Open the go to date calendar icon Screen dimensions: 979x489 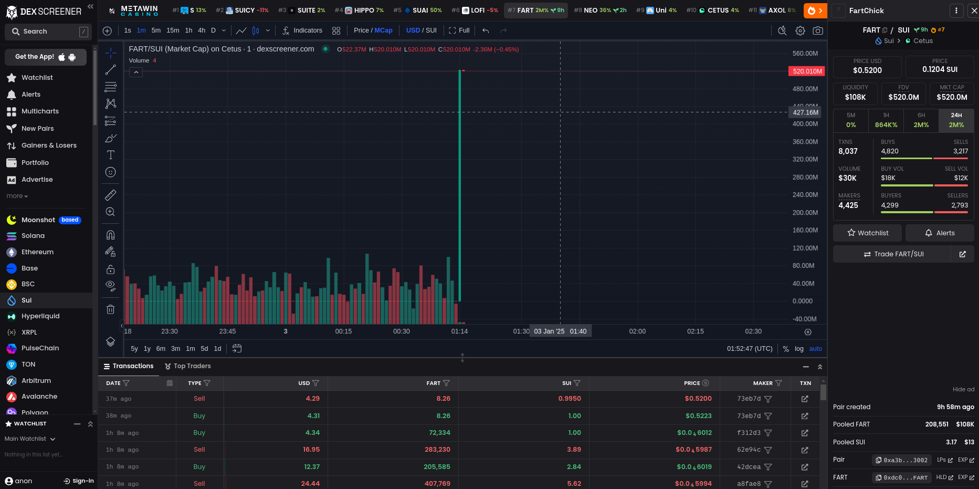(237, 348)
